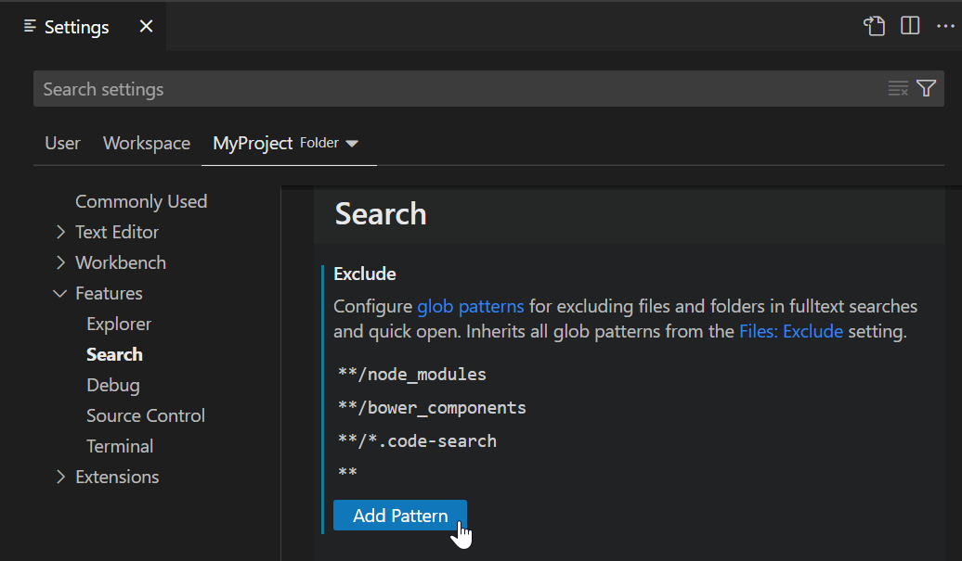This screenshot has height=561, width=962.
Task: Follow the glob patterns link
Action: (471, 306)
